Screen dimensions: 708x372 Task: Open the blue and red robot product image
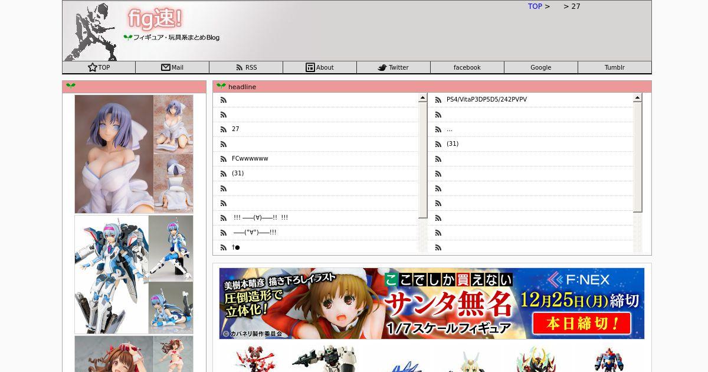[x=612, y=359]
